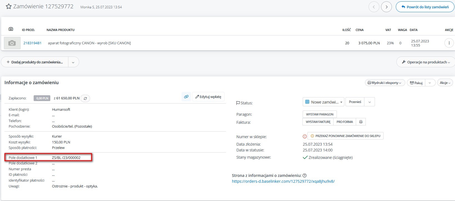
Task: Click invoice printer icon
Action: coord(361,122)
